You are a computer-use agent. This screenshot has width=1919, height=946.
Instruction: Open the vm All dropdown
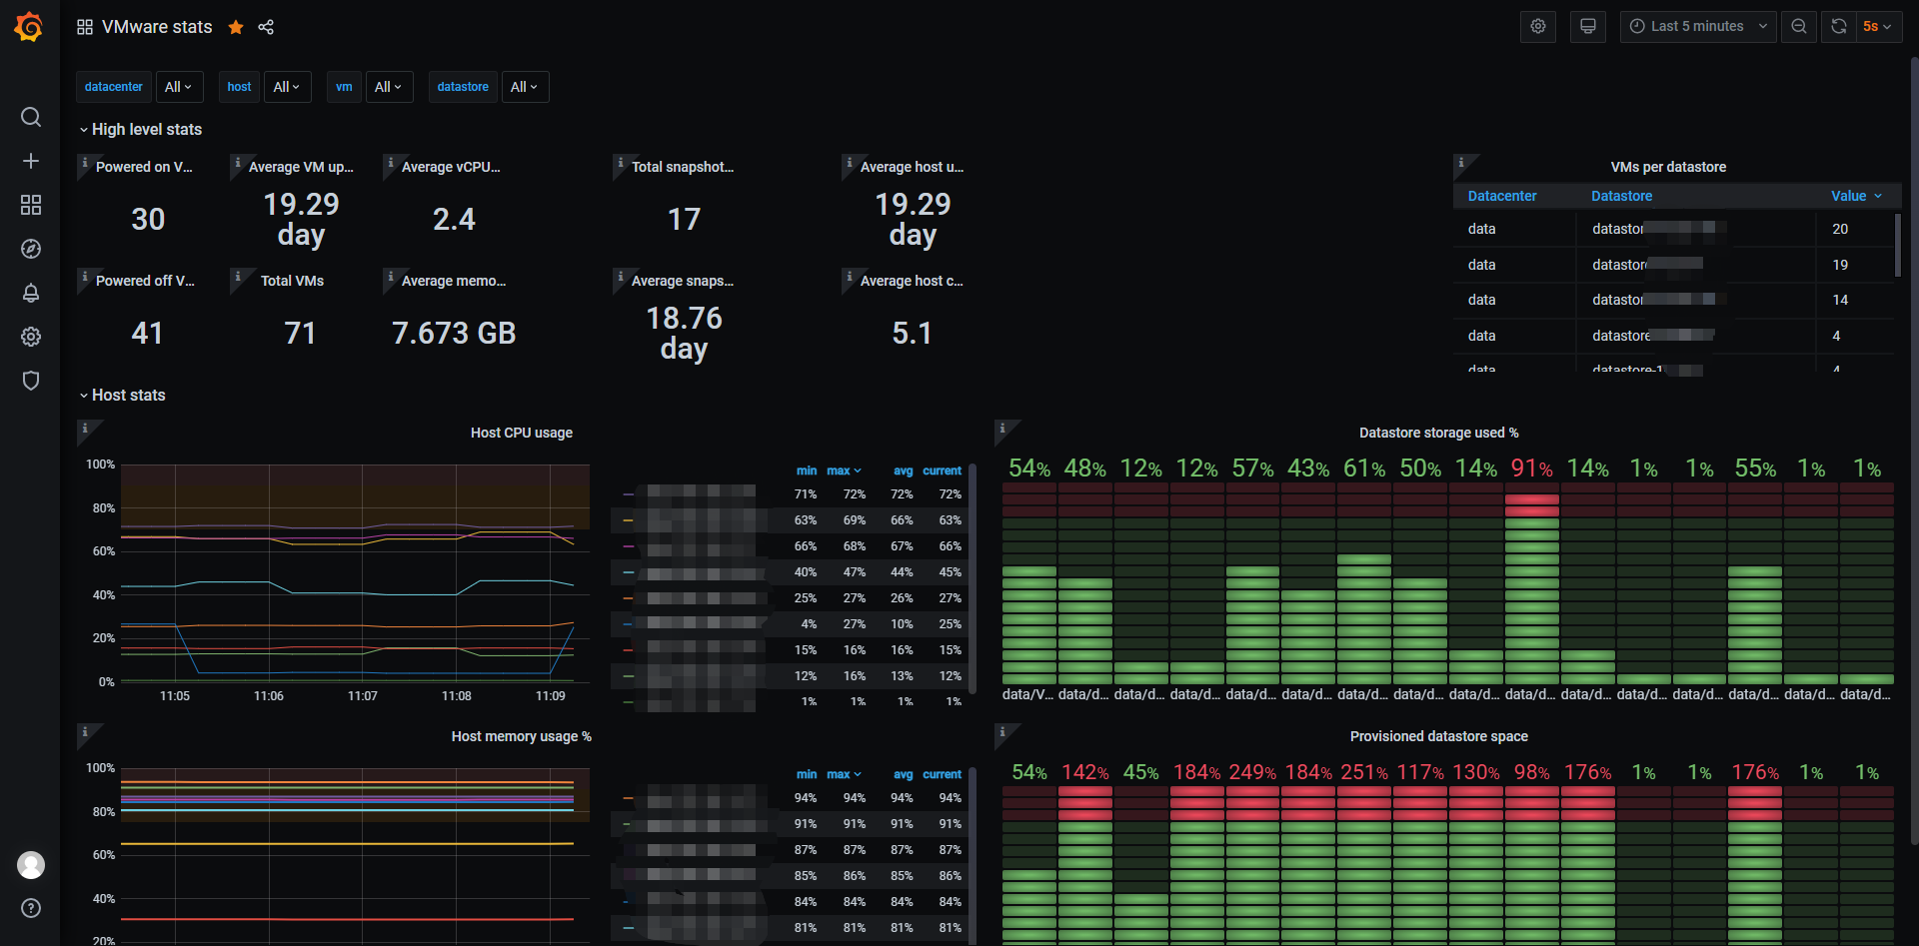(389, 87)
